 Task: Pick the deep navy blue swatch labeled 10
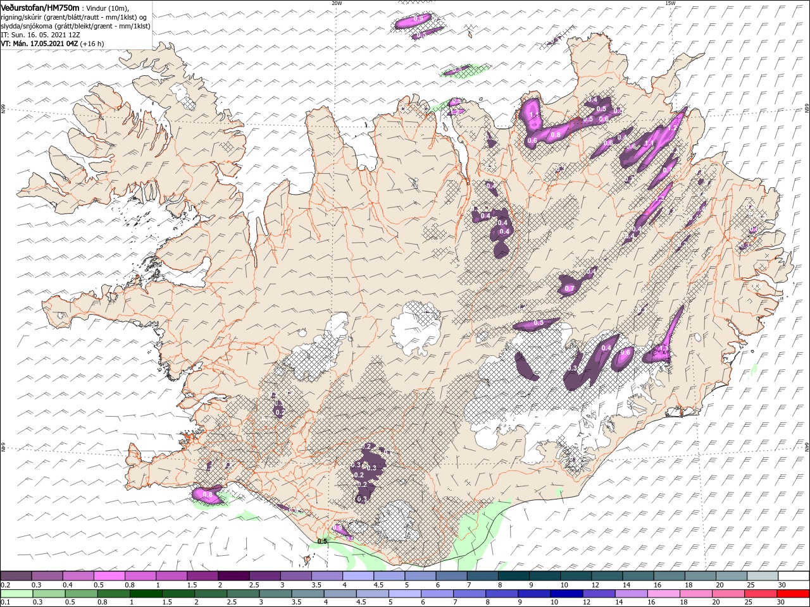pos(566,594)
